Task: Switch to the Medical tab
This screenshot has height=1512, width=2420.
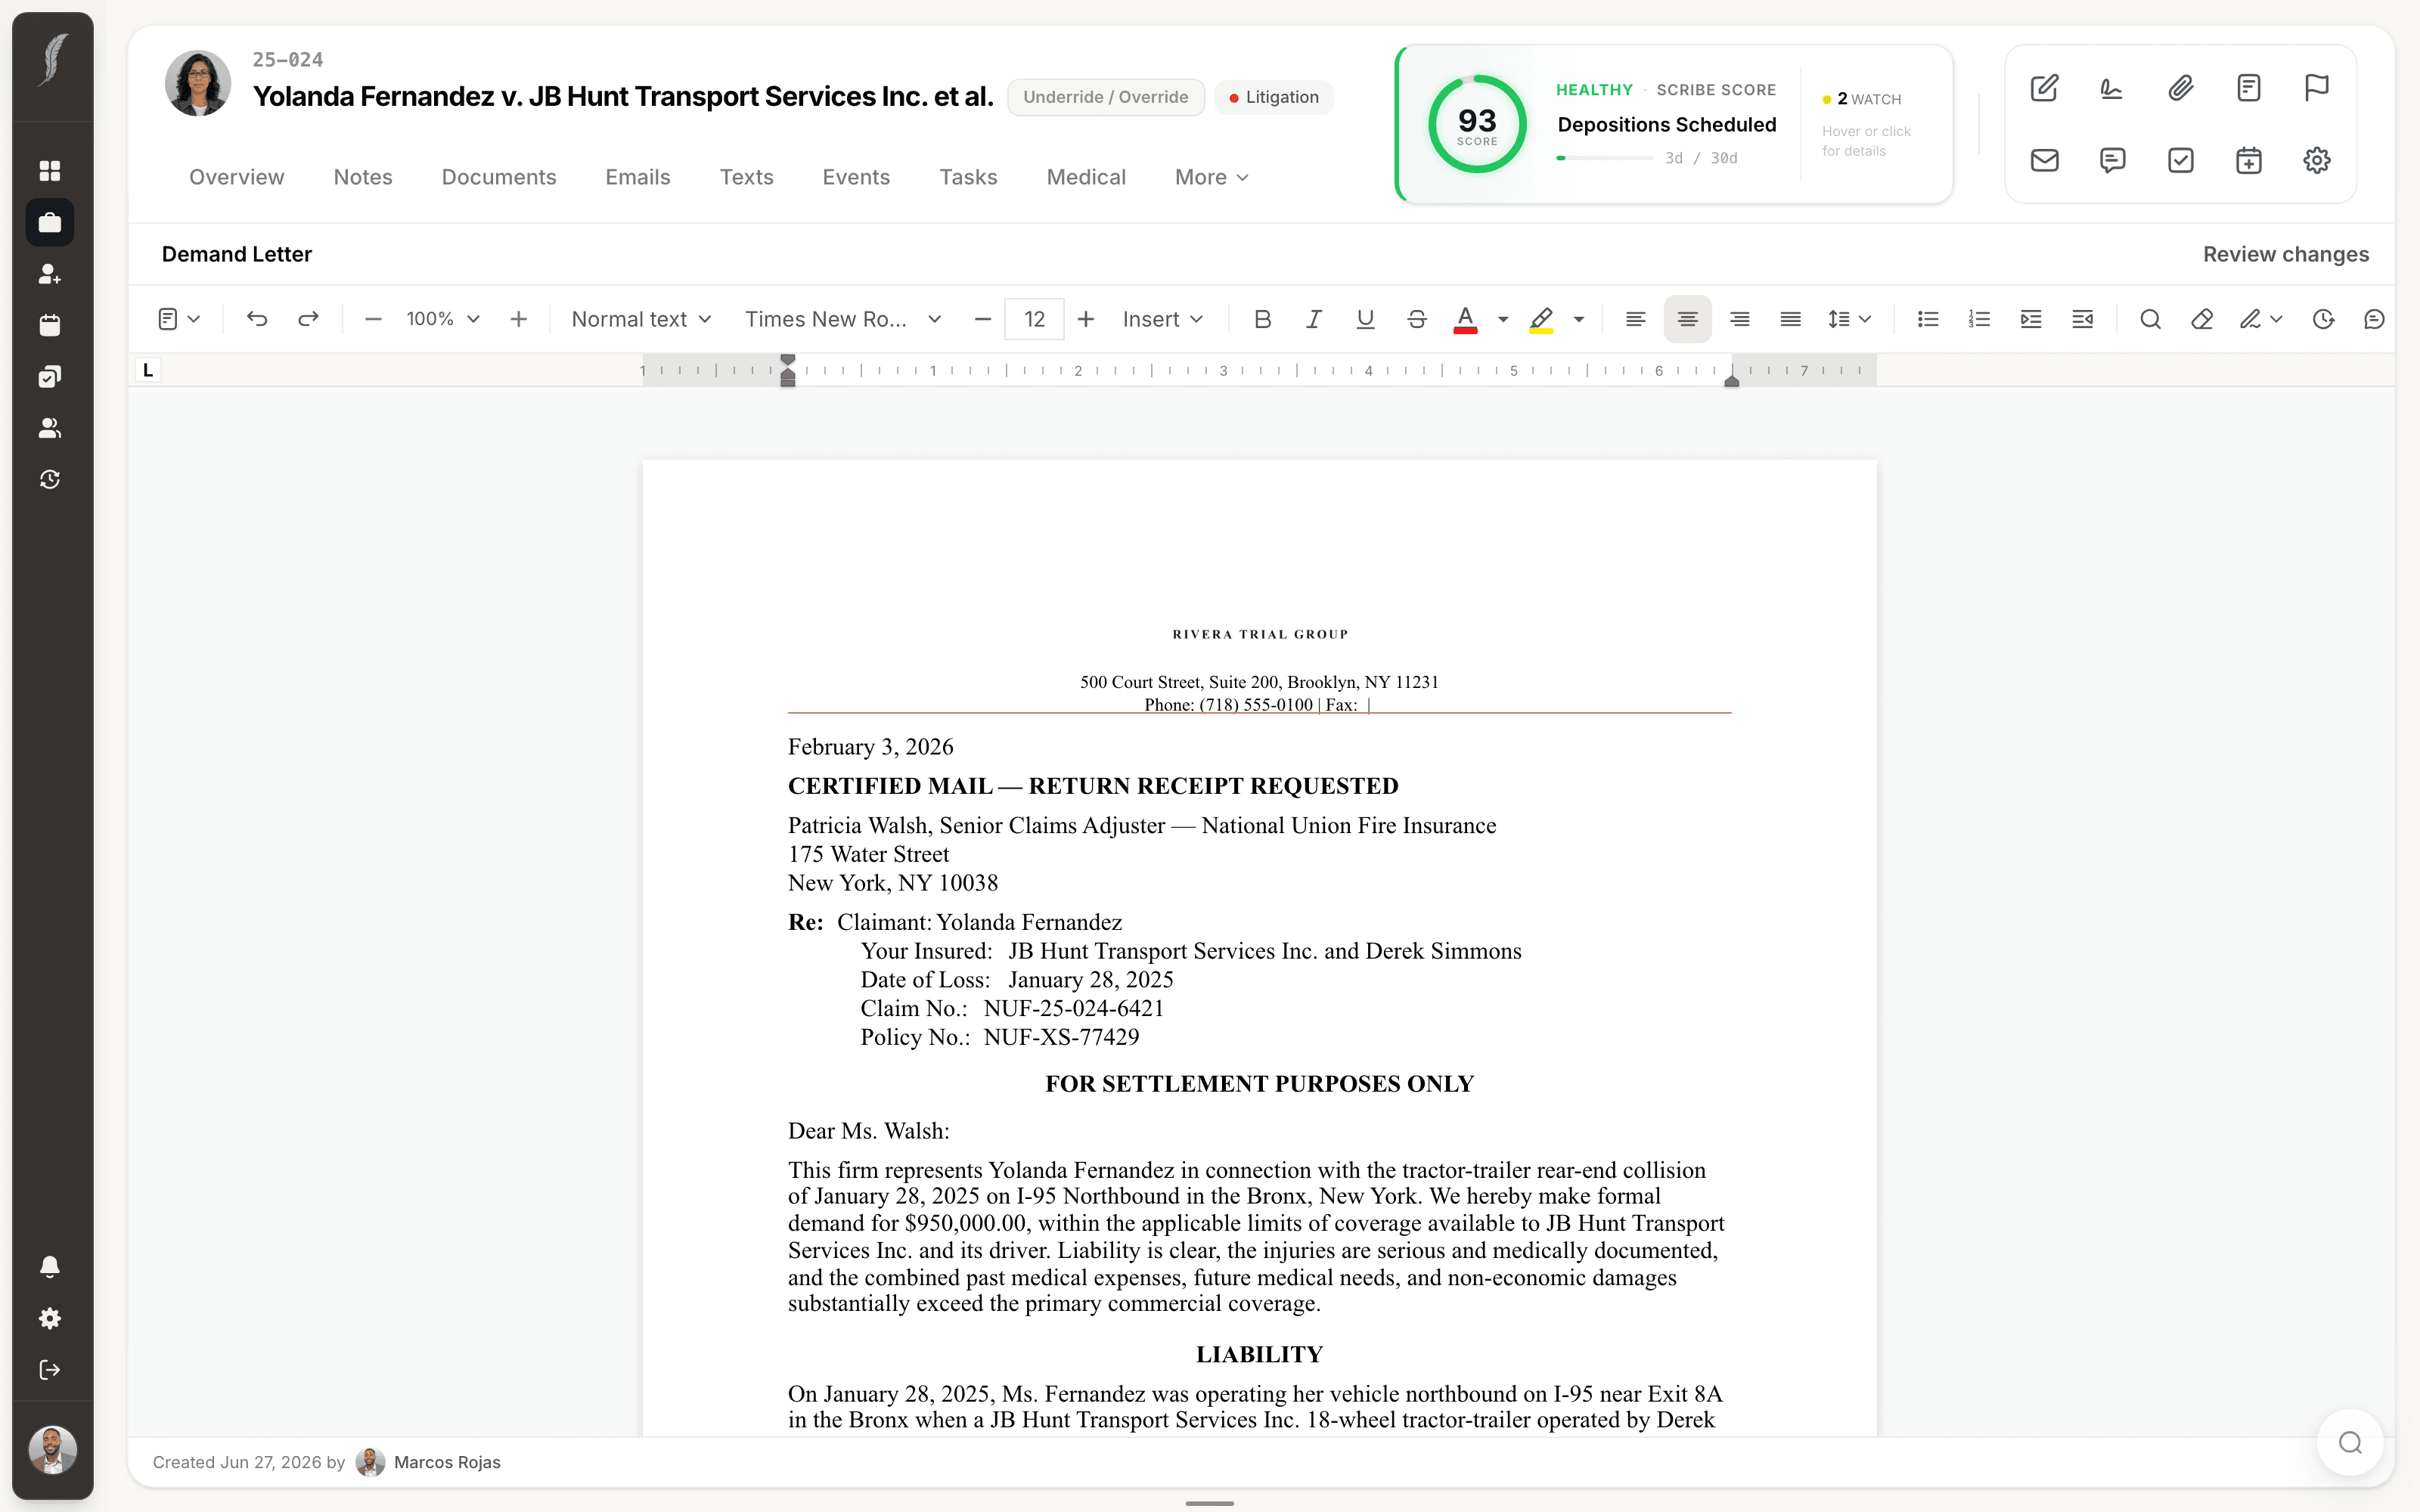Action: 1086,177
